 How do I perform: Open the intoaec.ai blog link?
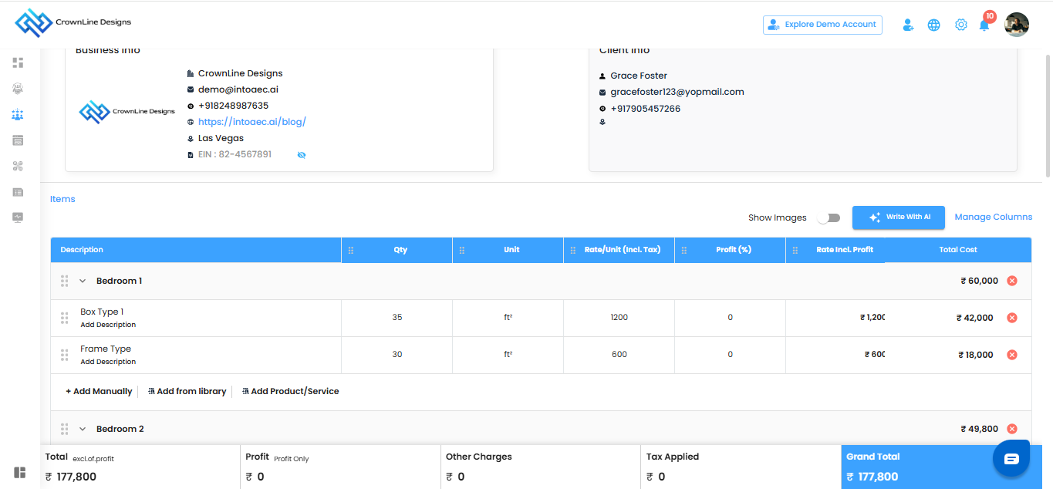pyautogui.click(x=252, y=122)
